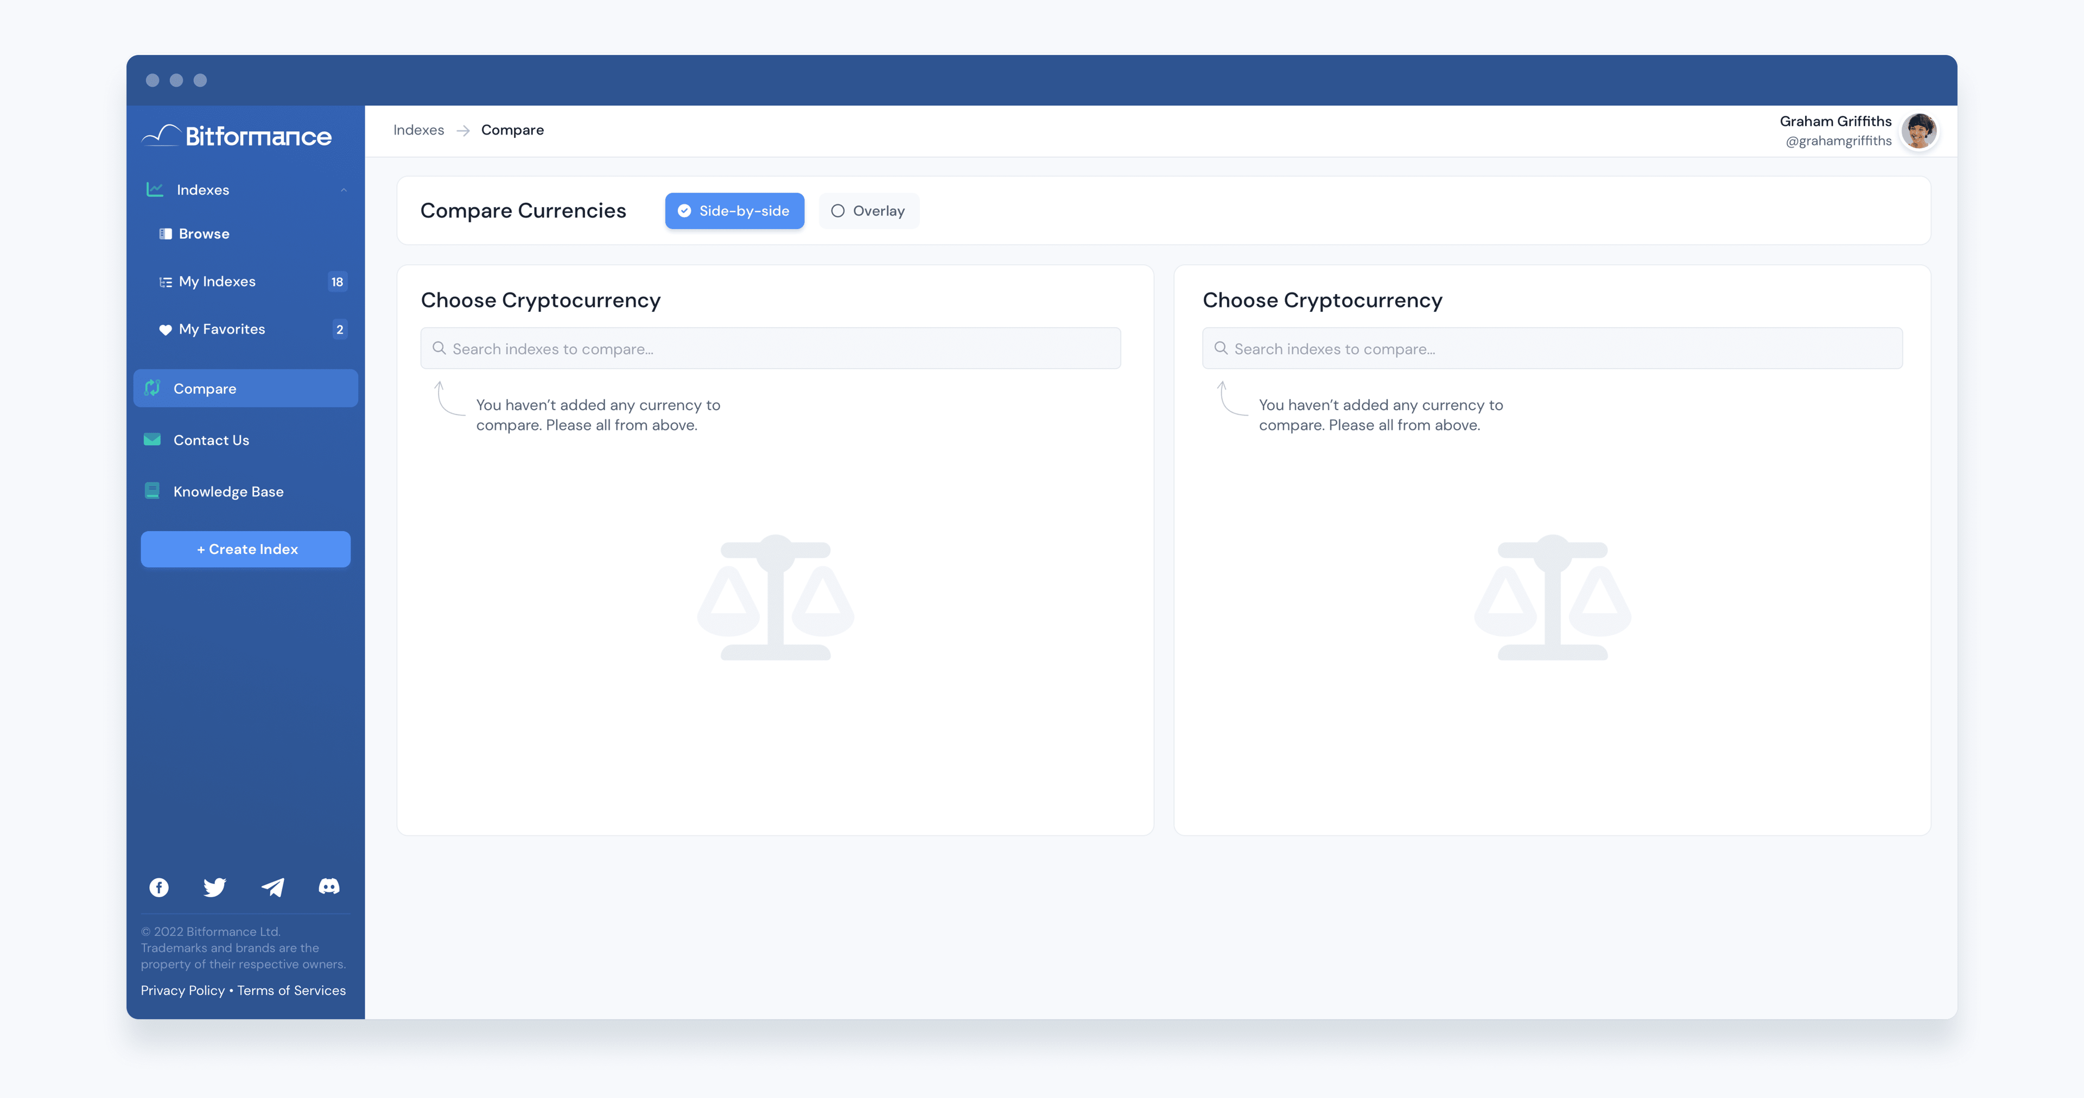Click the Graham Griffiths user name
Screen dimensions: 2084x1098
coord(1835,122)
